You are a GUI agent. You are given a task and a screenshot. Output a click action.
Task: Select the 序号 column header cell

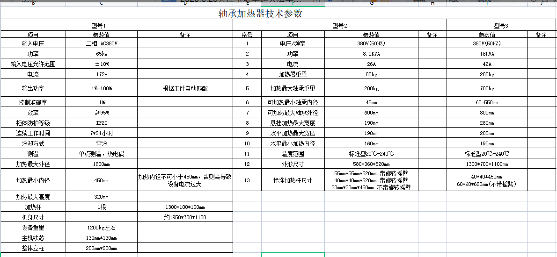click(x=247, y=35)
